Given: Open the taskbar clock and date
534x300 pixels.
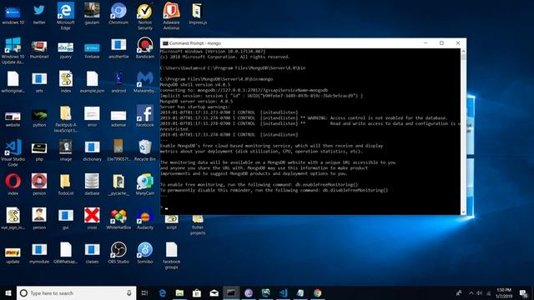Looking at the screenshot, I should tap(504, 292).
